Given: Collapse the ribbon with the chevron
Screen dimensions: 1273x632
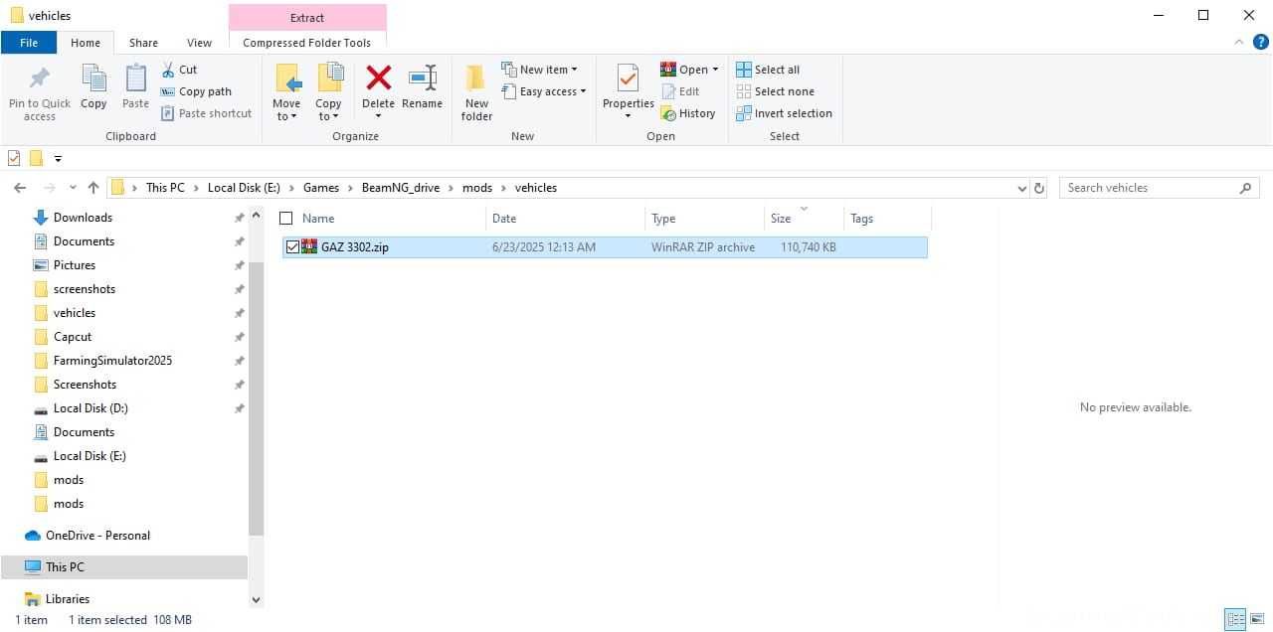Looking at the screenshot, I should tap(1239, 43).
